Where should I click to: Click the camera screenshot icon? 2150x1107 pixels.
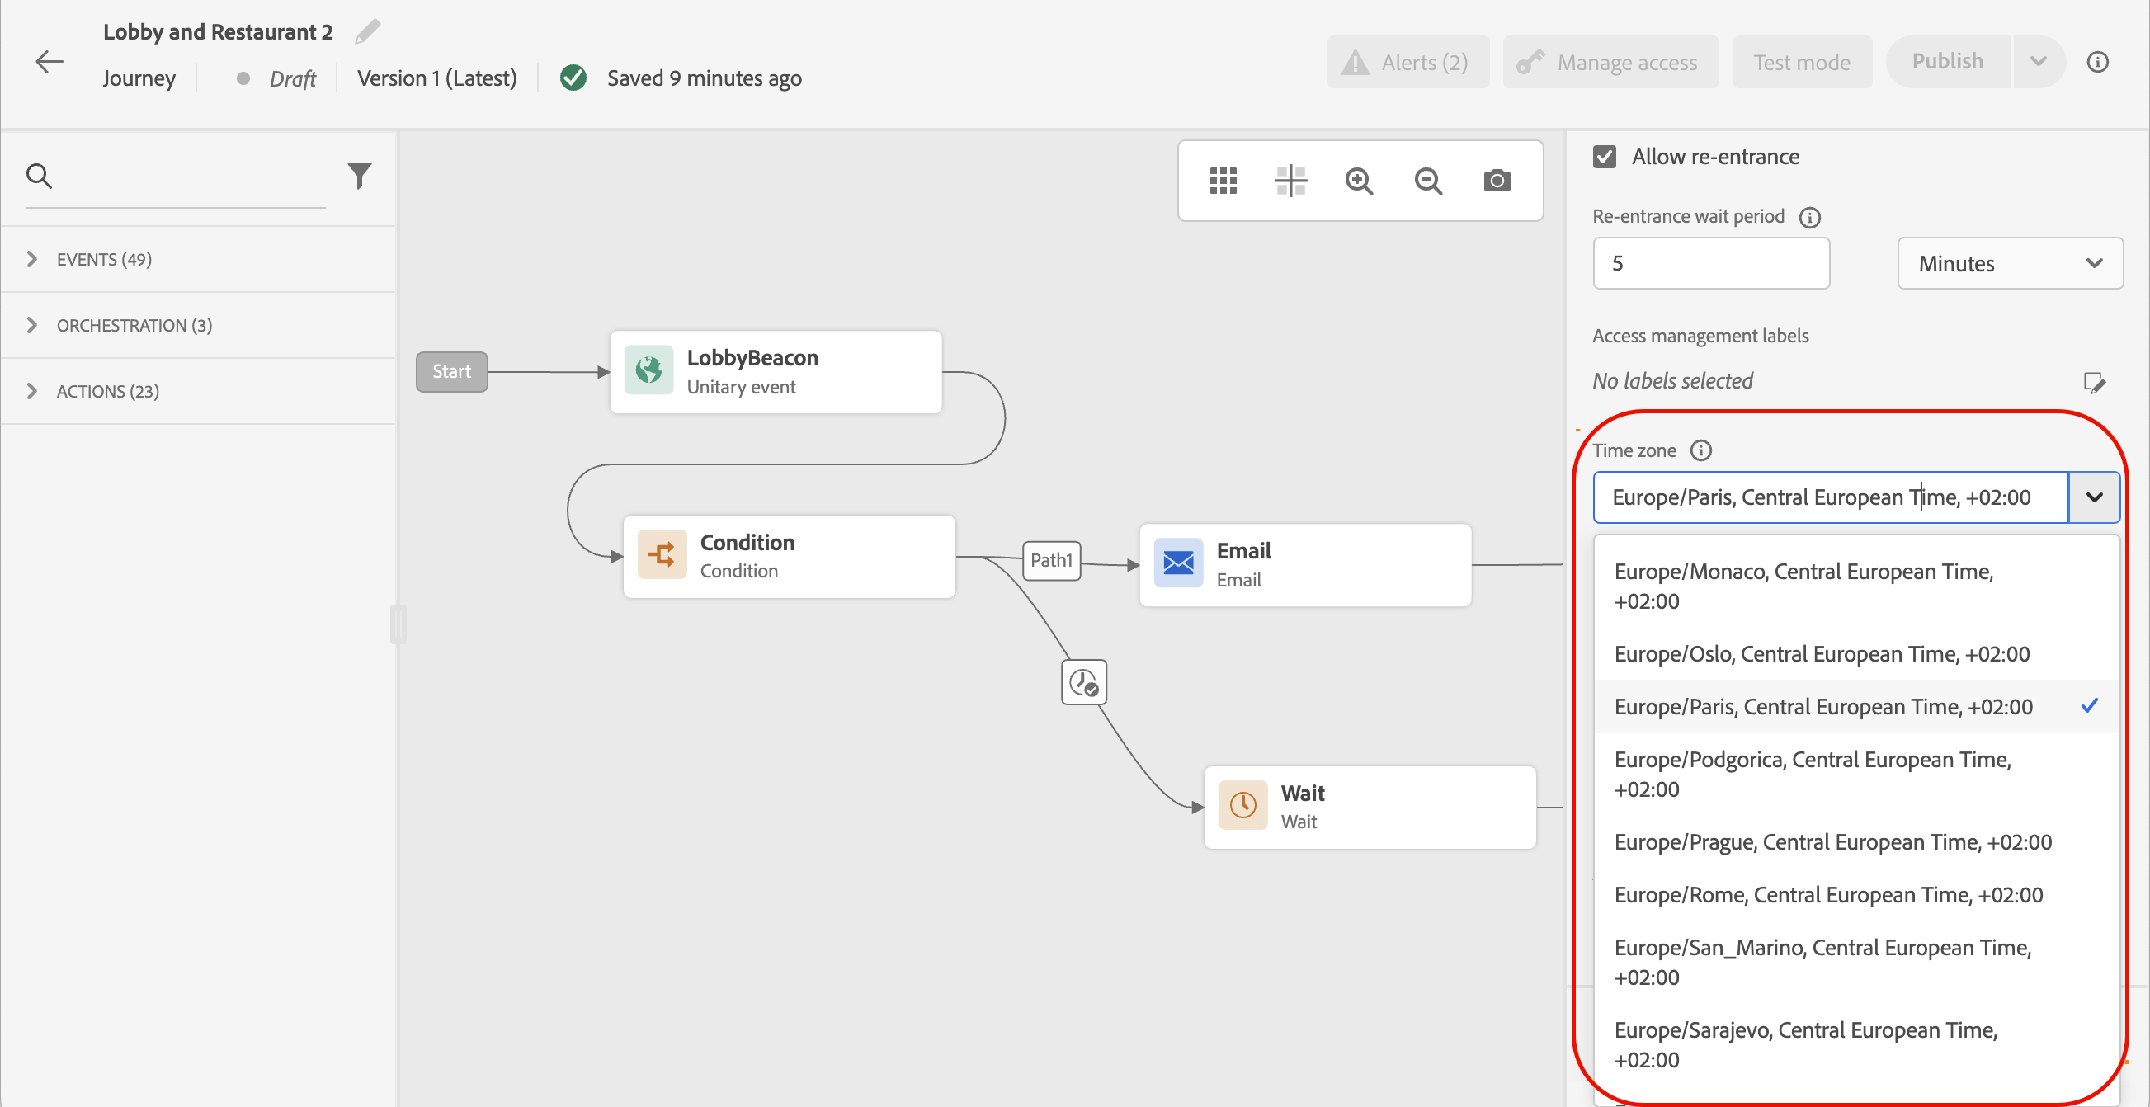click(1497, 180)
